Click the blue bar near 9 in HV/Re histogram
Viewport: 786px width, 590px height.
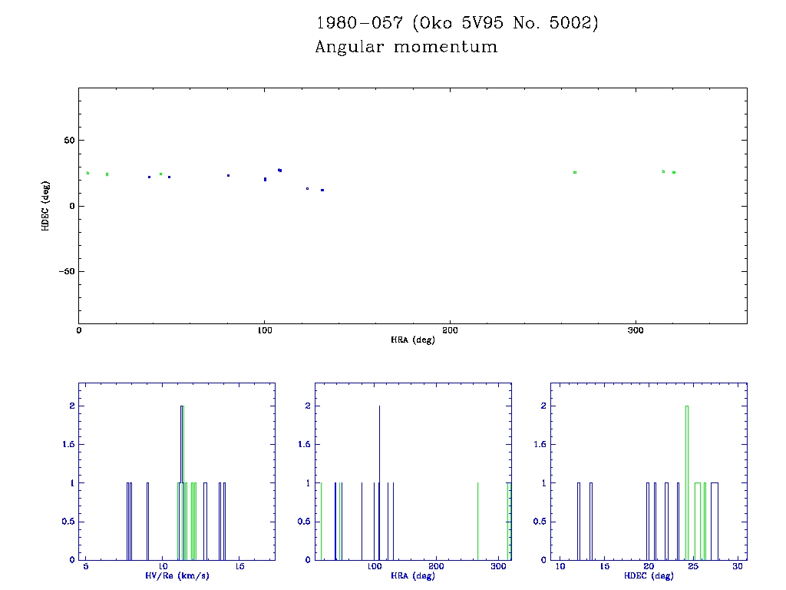point(147,522)
